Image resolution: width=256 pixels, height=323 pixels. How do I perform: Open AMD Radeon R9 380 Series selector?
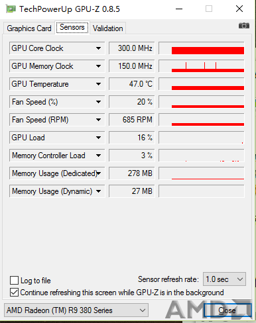pyautogui.click(x=76, y=310)
